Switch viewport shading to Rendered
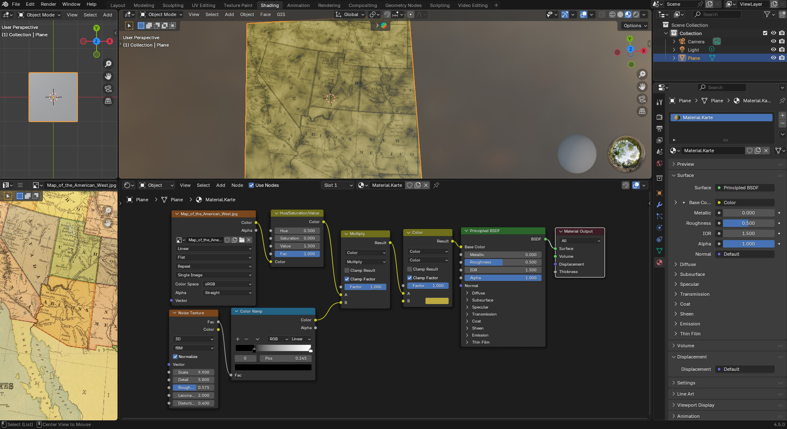The image size is (787, 429). click(x=636, y=14)
